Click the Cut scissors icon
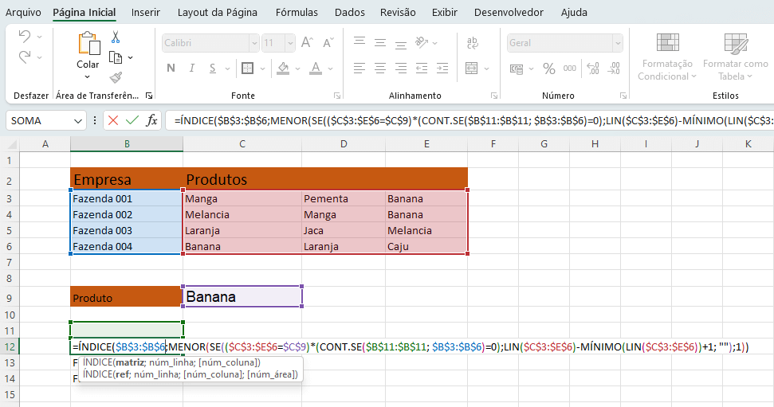This screenshot has width=774, height=407. [x=116, y=37]
